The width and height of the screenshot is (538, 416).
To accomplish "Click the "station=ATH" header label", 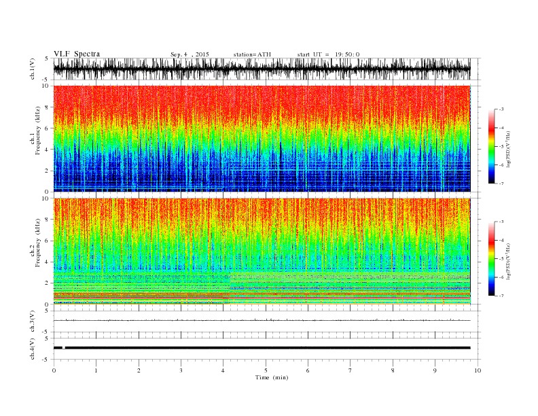I will (252, 54).
